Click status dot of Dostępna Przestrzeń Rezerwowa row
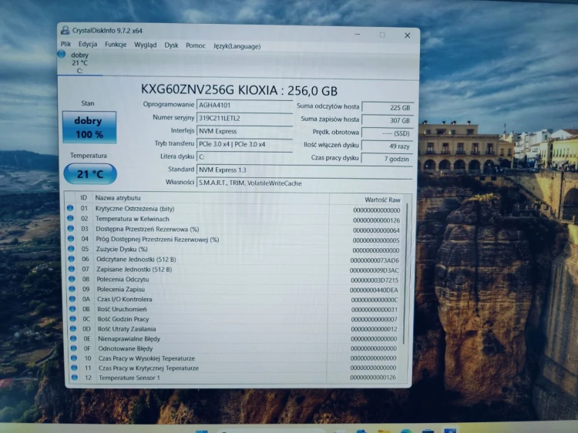Screen dimensions: 578x433 coord(71,229)
